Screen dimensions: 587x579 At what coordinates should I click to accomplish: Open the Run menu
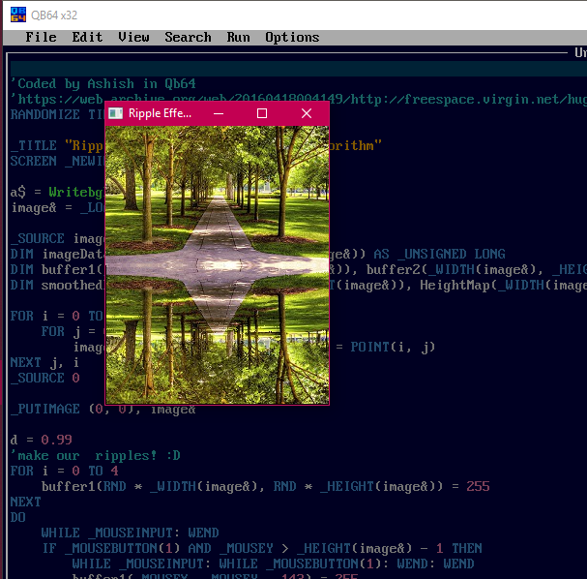pyautogui.click(x=238, y=37)
